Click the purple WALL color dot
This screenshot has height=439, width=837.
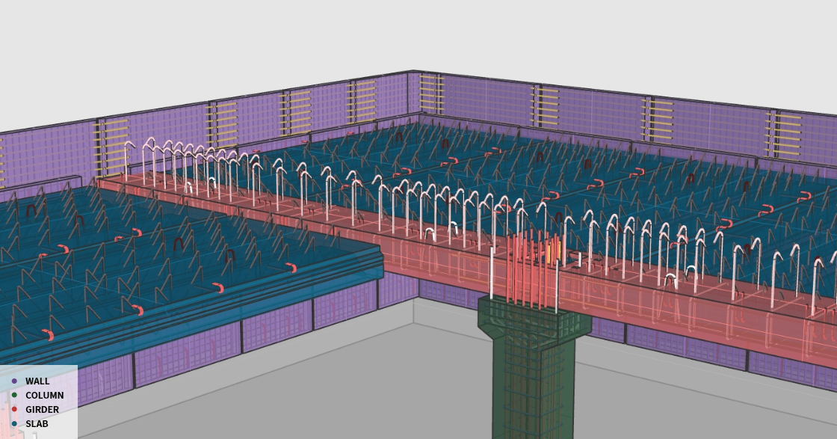tap(14, 381)
